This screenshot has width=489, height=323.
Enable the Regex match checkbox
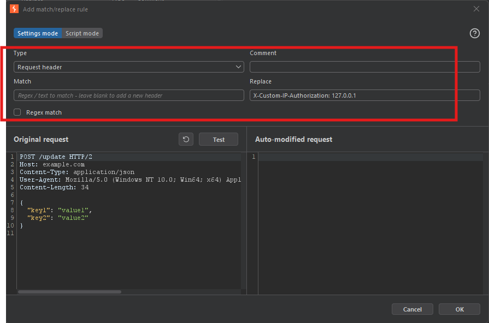click(x=17, y=112)
